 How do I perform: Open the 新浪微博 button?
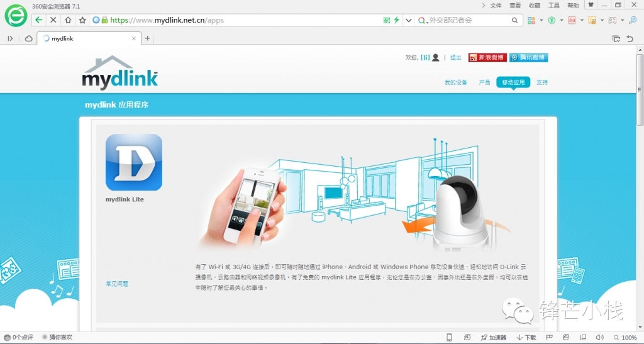click(487, 57)
